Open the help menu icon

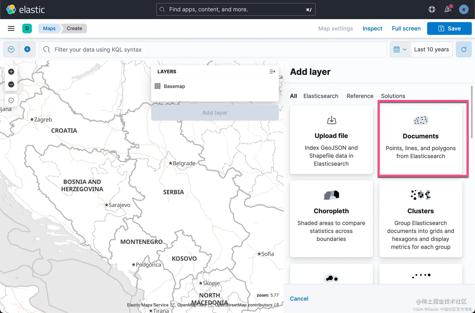tap(432, 9)
